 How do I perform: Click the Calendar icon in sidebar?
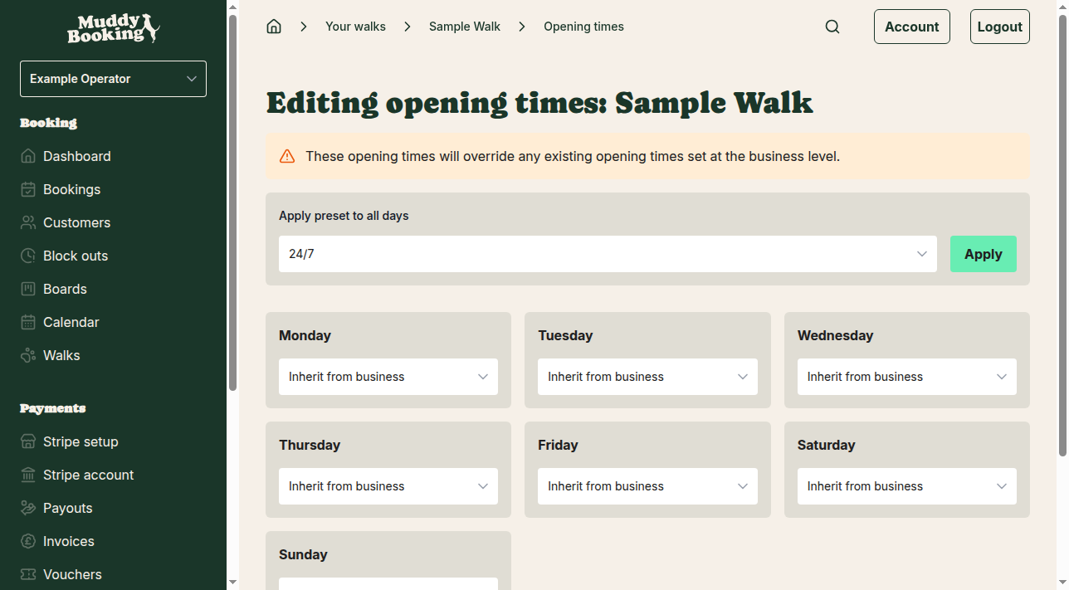(28, 322)
